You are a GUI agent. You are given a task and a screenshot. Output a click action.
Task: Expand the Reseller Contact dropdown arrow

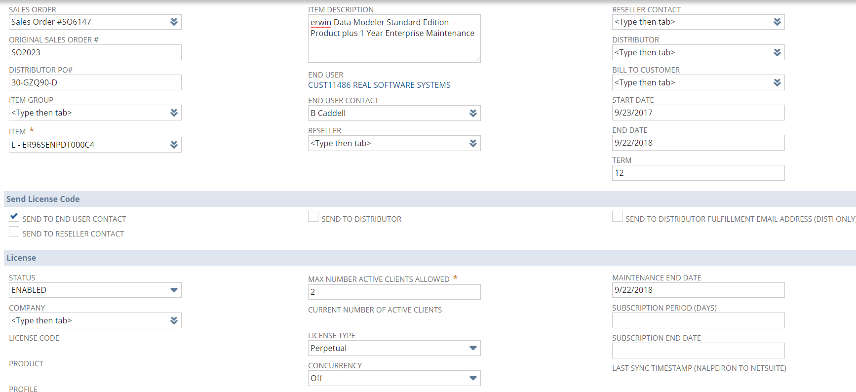777,22
